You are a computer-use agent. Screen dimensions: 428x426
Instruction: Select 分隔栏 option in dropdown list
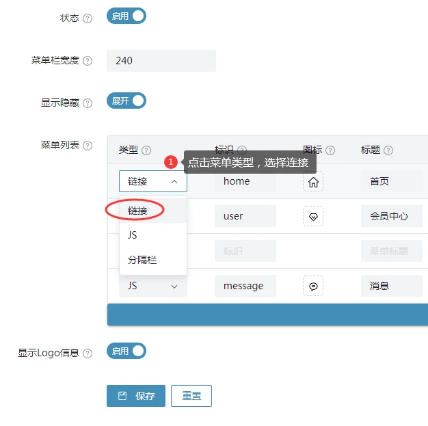(153, 260)
